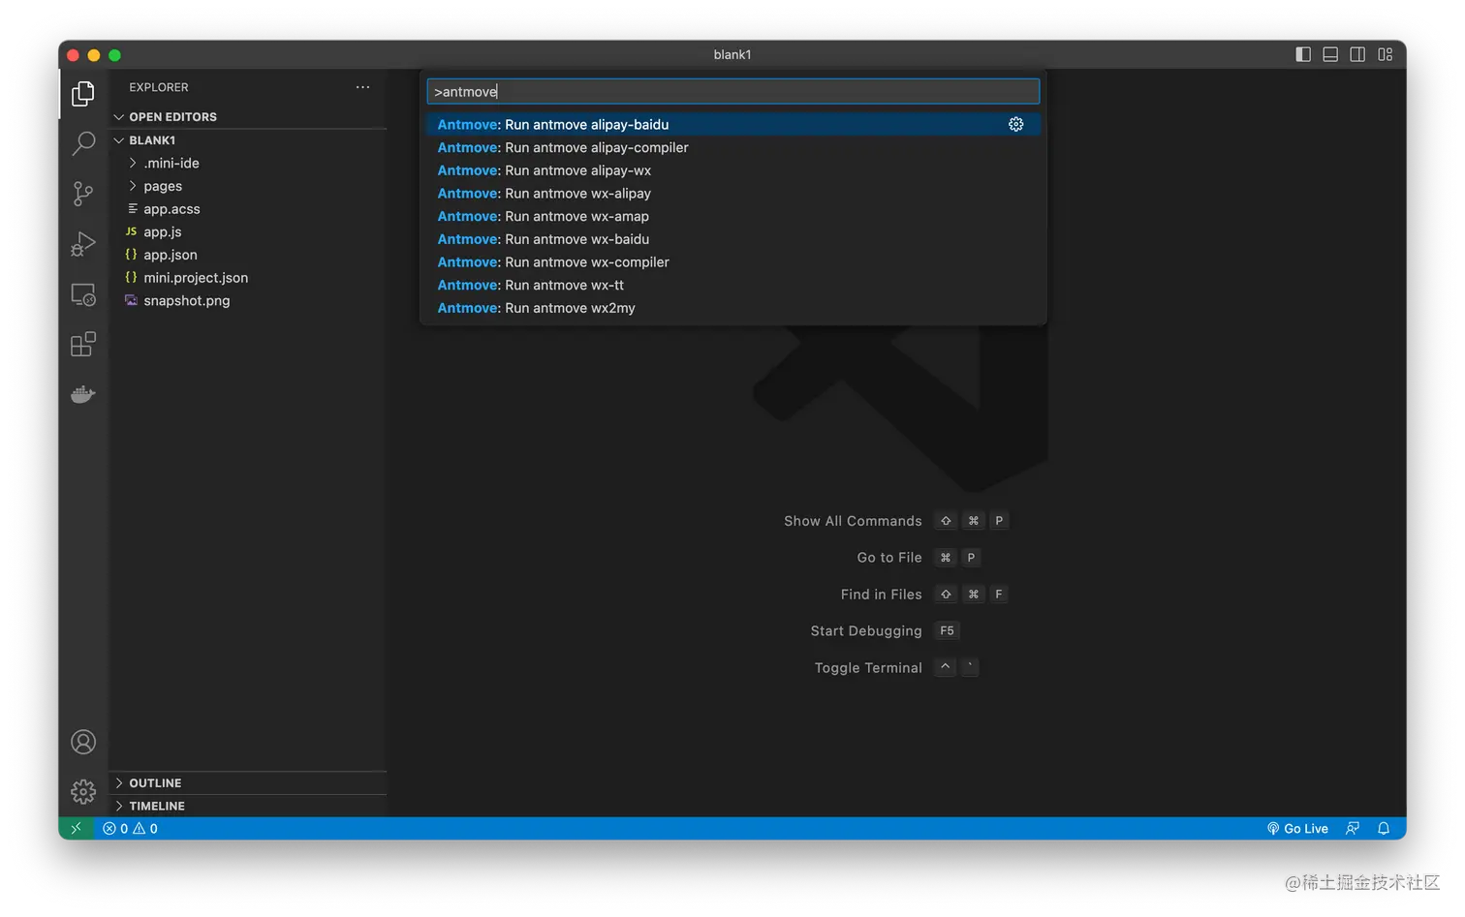Viewport: 1465px width, 917px height.
Task: Collapse the OPEN EDITORS section
Action: pos(248,116)
